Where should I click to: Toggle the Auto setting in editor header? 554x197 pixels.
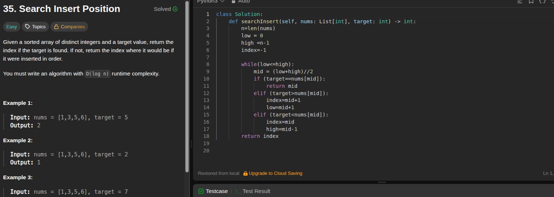(x=243, y=1)
